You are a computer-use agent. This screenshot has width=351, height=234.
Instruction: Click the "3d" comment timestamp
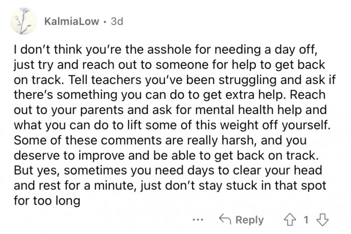tap(115, 21)
